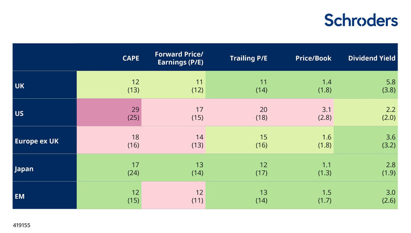
Task: Click the EM row label
Action: (21, 195)
